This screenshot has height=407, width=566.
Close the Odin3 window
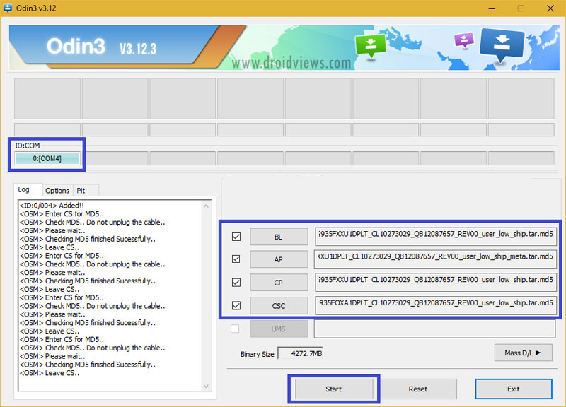550,8
